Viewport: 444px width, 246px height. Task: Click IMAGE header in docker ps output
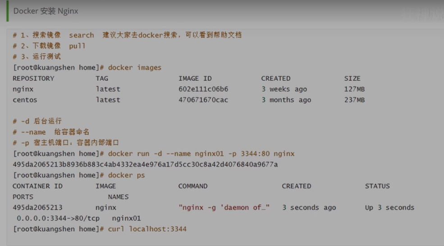[x=105, y=186]
